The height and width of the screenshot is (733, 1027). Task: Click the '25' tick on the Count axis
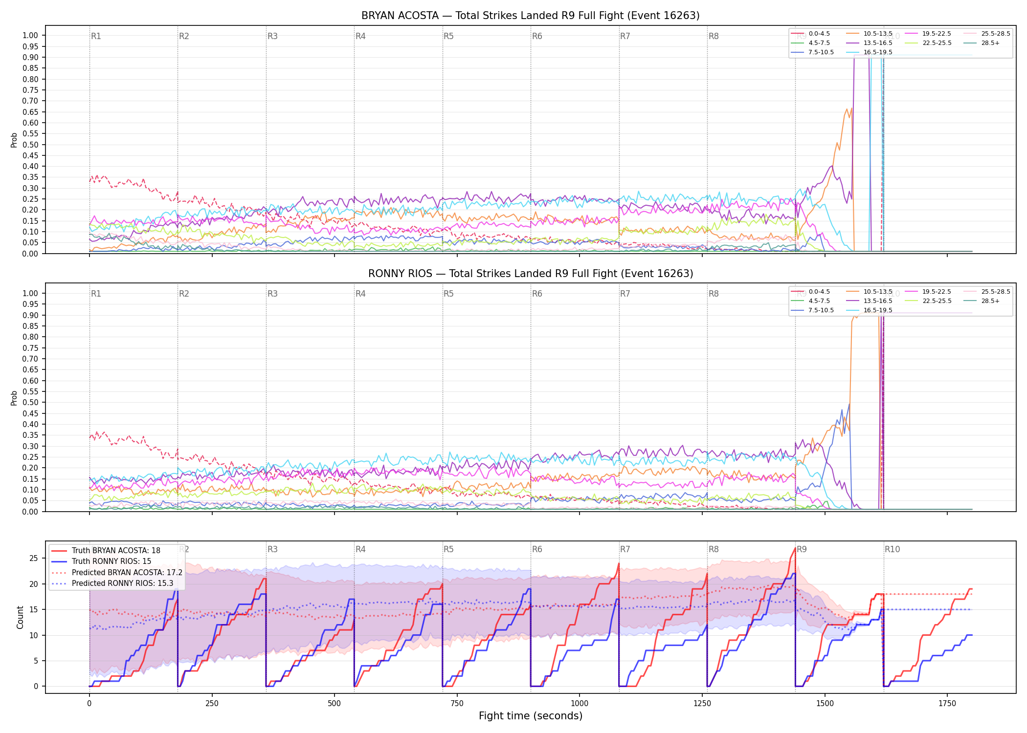tap(34, 559)
